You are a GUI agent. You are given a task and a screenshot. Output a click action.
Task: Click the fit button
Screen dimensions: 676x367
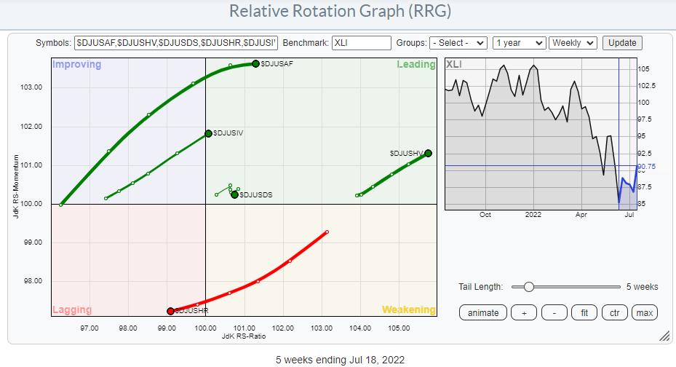(x=585, y=312)
